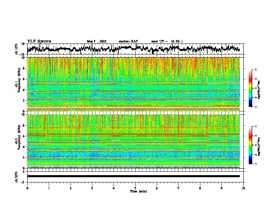Click time axis tick label "4"

[114, 188]
